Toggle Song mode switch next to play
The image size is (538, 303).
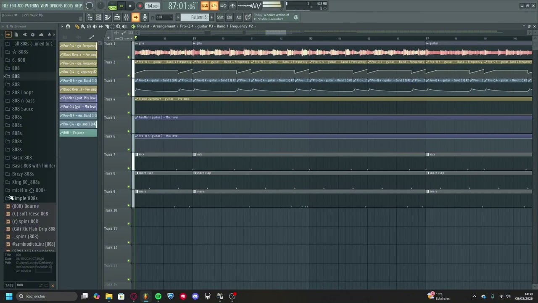point(113,7)
